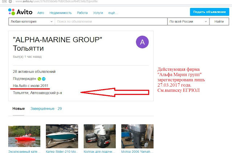Click the Avito logo
This screenshot has height=153, width=232.
coord(20,12)
